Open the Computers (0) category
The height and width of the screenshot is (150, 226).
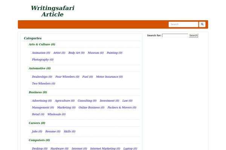point(39,140)
